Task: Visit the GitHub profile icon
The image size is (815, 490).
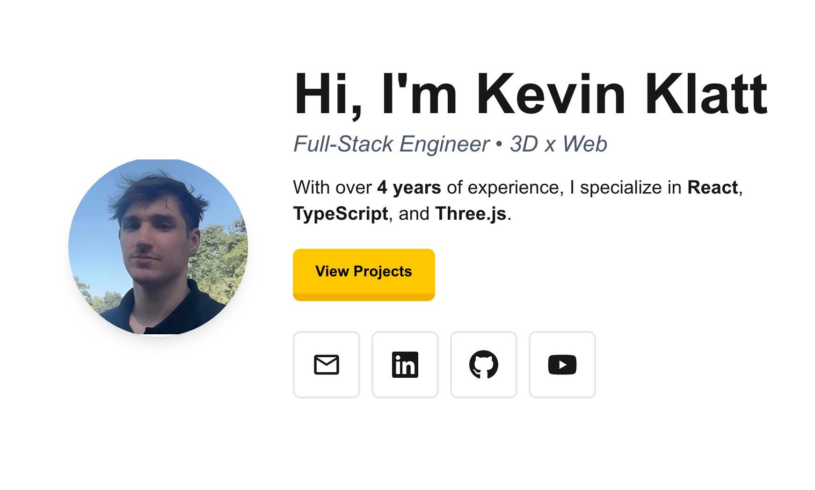Action: tap(483, 365)
